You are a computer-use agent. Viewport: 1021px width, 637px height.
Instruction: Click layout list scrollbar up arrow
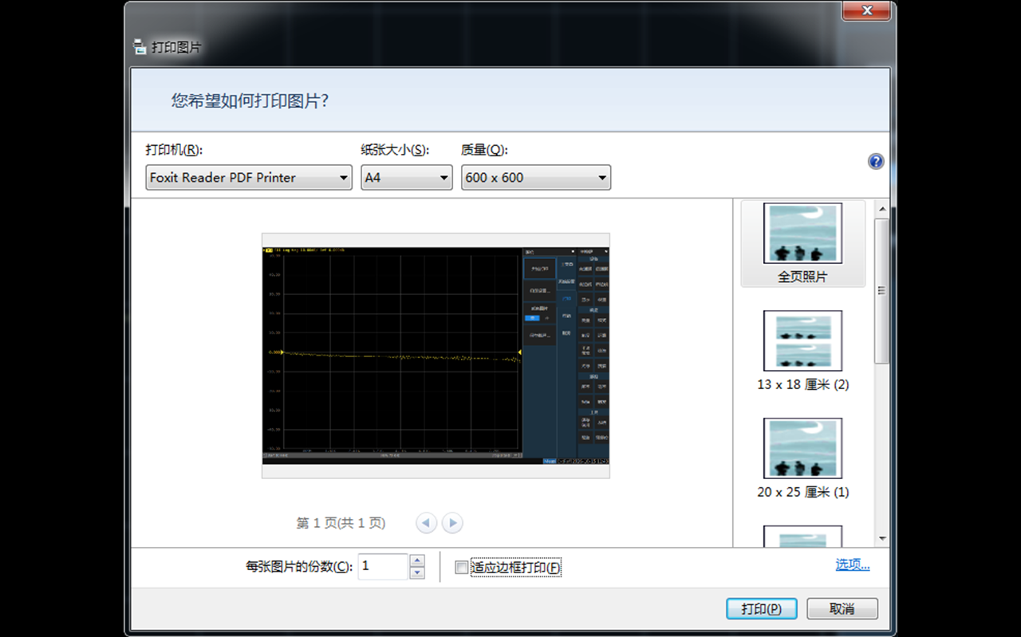click(x=882, y=209)
